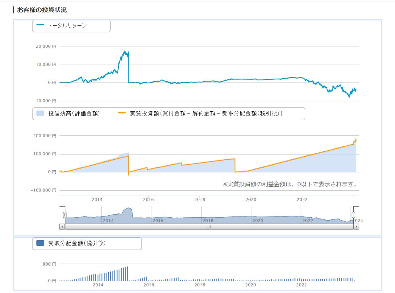Click the light blue square legend icon for 投信残高
This screenshot has width=395, height=293.
pos(40,113)
